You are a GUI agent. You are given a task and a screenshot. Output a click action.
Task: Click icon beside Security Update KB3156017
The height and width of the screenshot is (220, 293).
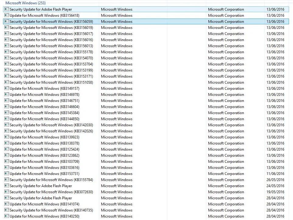[x=6, y=33]
